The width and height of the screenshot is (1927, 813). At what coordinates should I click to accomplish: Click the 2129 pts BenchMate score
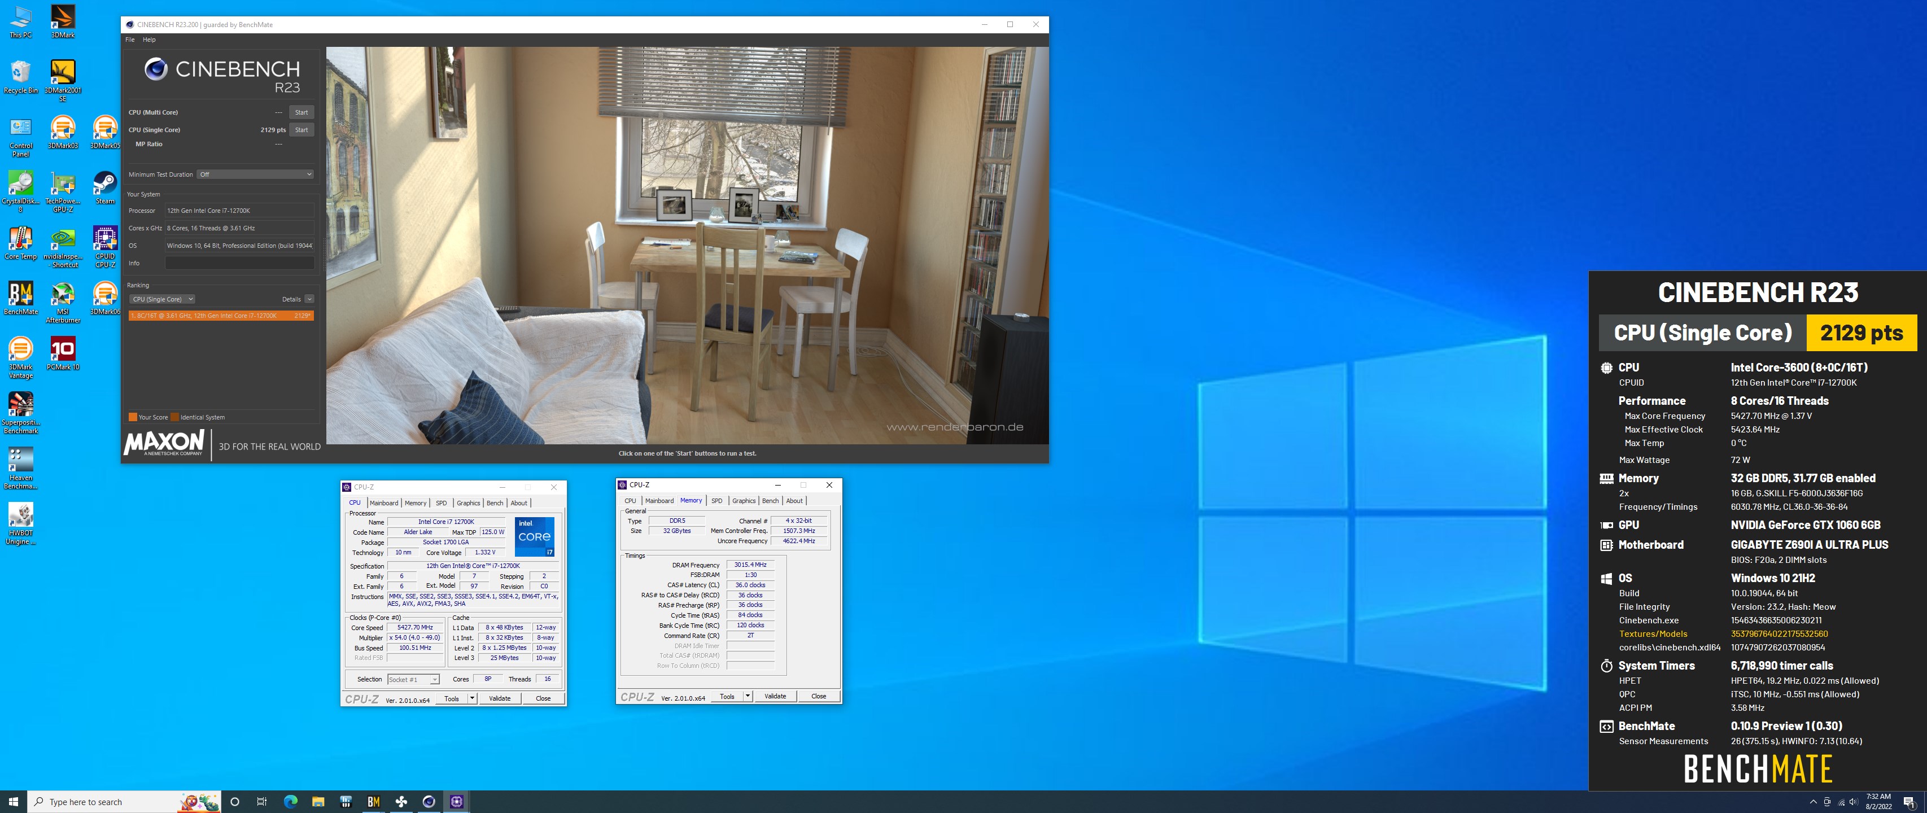pyautogui.click(x=1861, y=333)
